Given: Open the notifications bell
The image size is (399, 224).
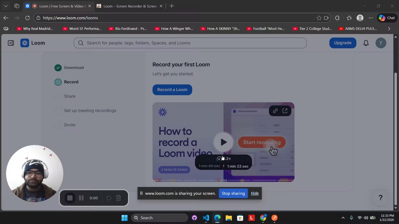Looking at the screenshot, I should pyautogui.click(x=366, y=43).
